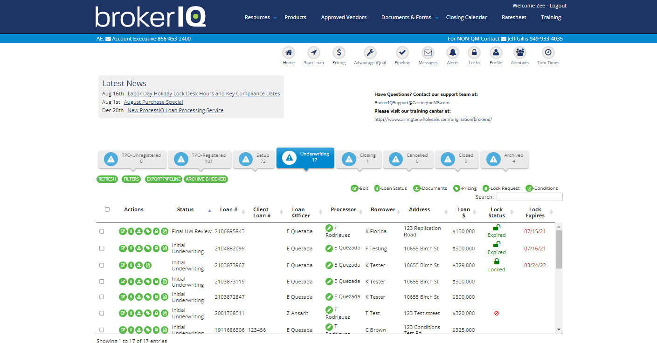Image resolution: width=657 pixels, height=343 pixels.
Task: Click Pricing tag icon for loan 2104882099
Action: (148, 249)
